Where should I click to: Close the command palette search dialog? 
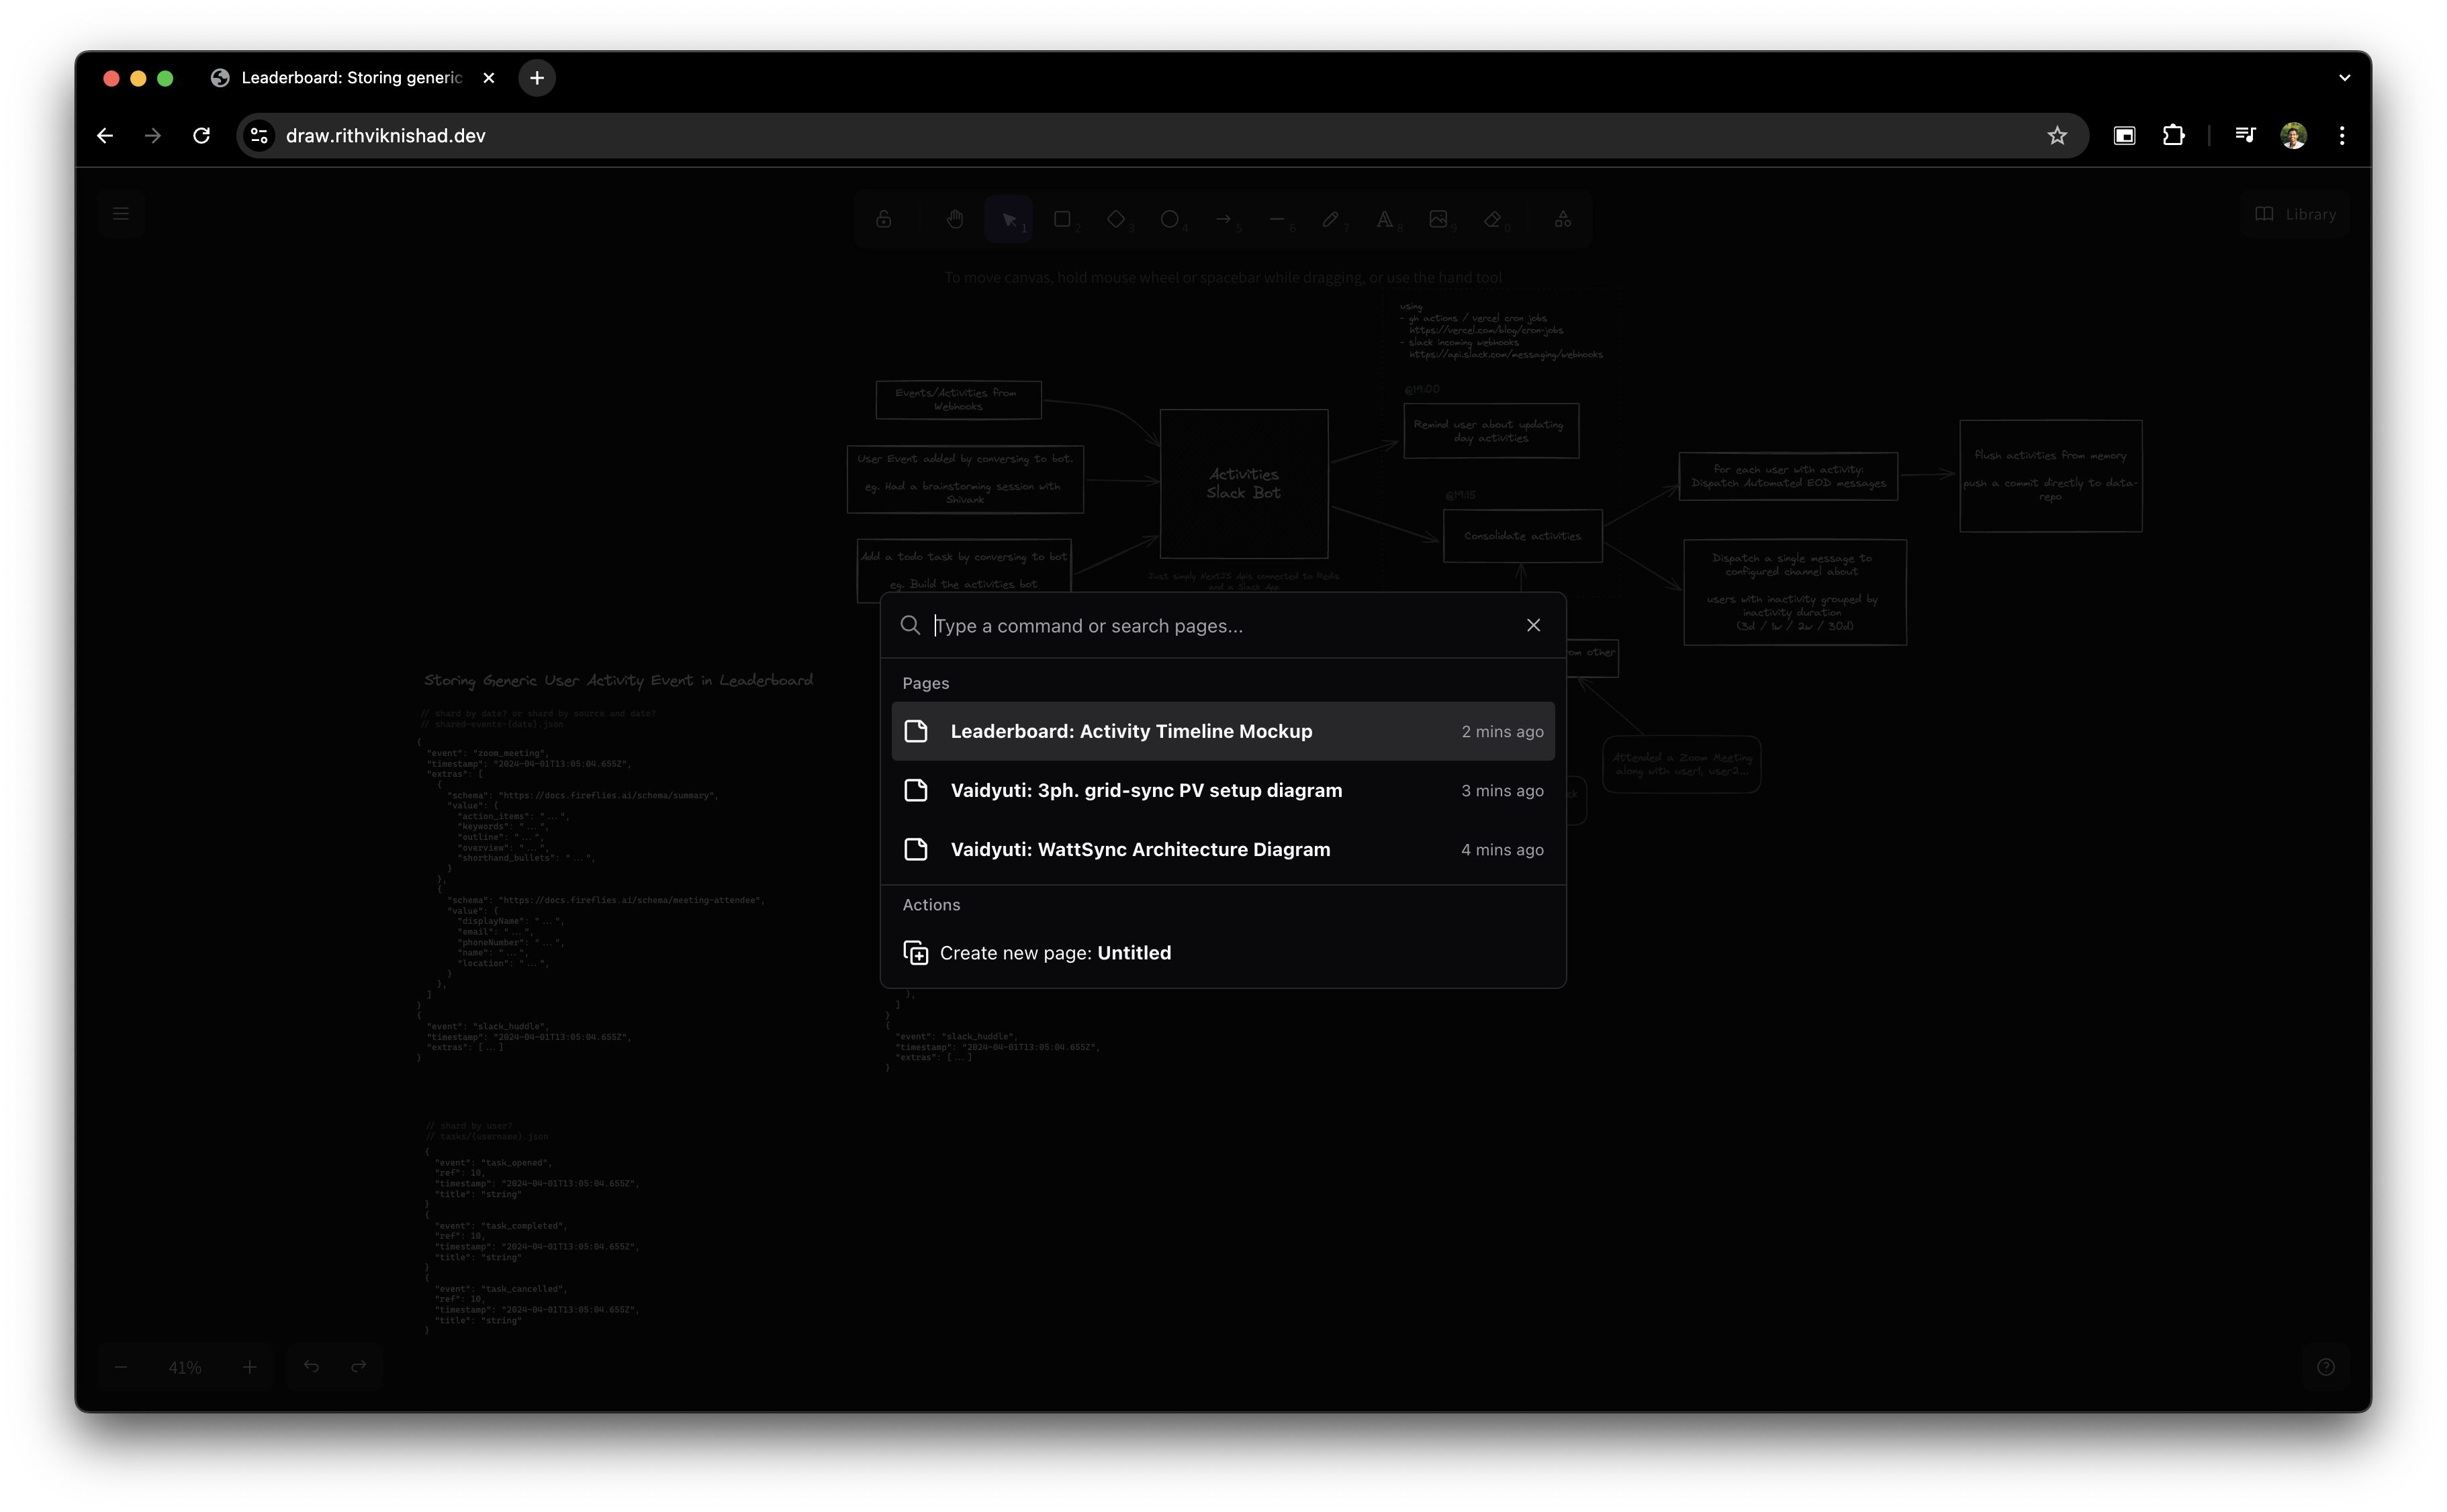point(1533,625)
